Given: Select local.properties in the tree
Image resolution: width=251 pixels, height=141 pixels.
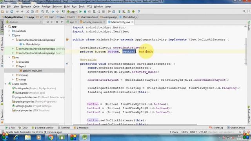Looking at the screenshot, I should click(x=24, y=110).
